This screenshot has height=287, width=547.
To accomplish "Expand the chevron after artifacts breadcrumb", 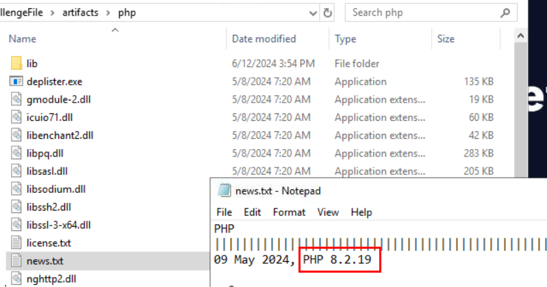I will pos(108,13).
